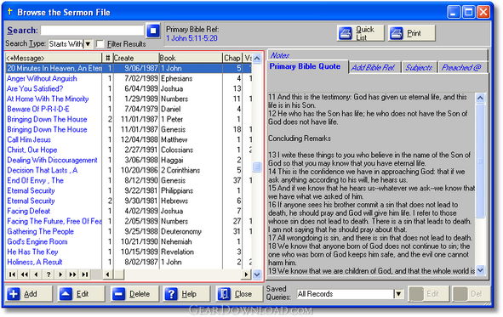
Task: Click Bible quote scroll up arrow
Action: [480, 98]
